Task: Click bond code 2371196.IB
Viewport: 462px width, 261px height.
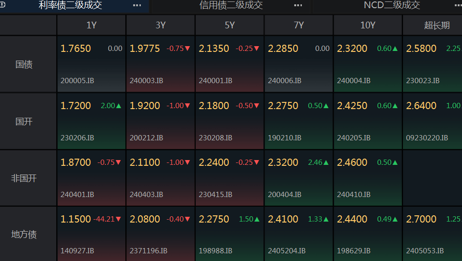Action: (149, 251)
